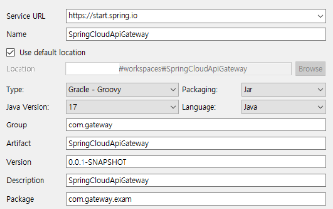Click the Location path field
Image resolution: width=333 pixels, height=209 pixels.
tap(178, 69)
